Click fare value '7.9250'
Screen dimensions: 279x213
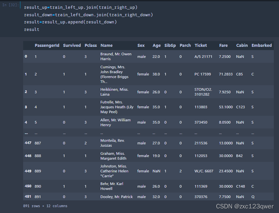[225, 92]
